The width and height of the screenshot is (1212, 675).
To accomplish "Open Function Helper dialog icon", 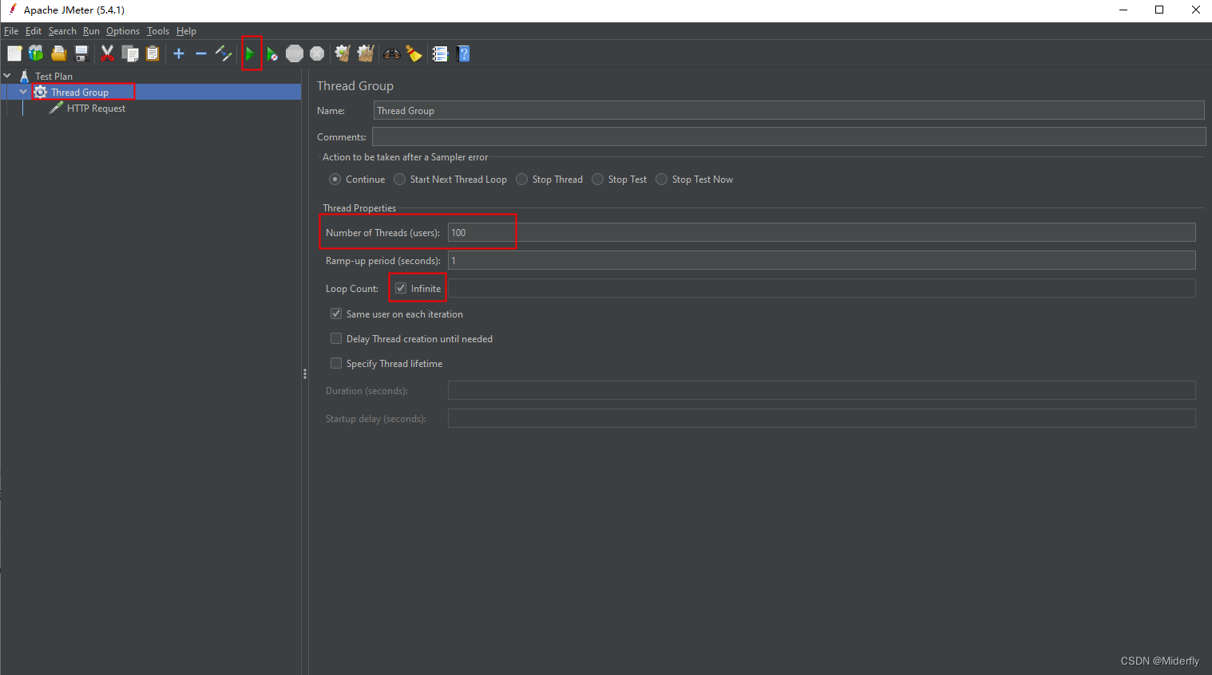I will tap(440, 53).
